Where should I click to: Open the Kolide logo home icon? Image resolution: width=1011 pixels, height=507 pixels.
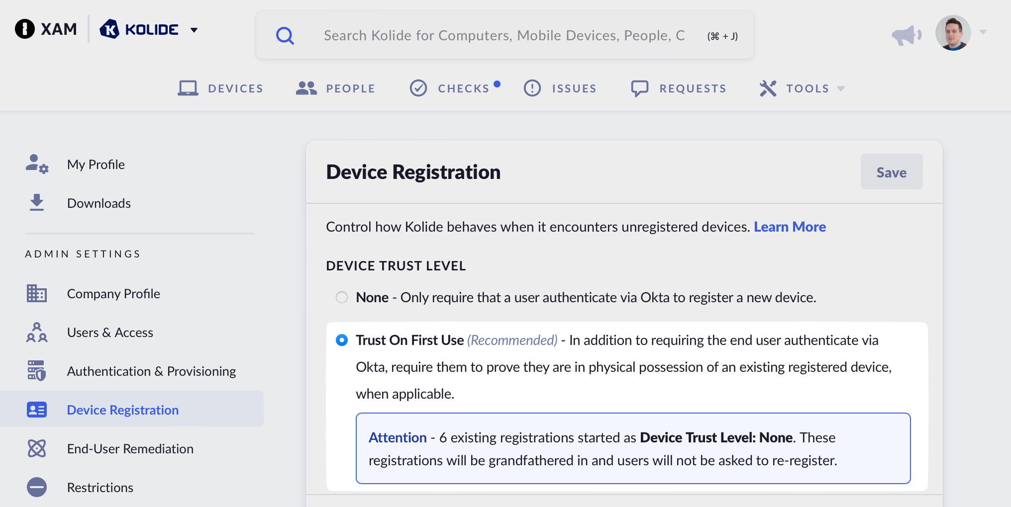(109, 29)
